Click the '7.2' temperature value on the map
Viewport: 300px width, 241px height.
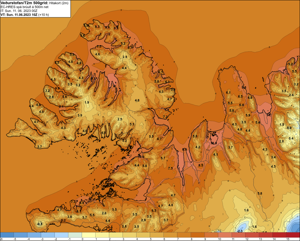pos(165,117)
